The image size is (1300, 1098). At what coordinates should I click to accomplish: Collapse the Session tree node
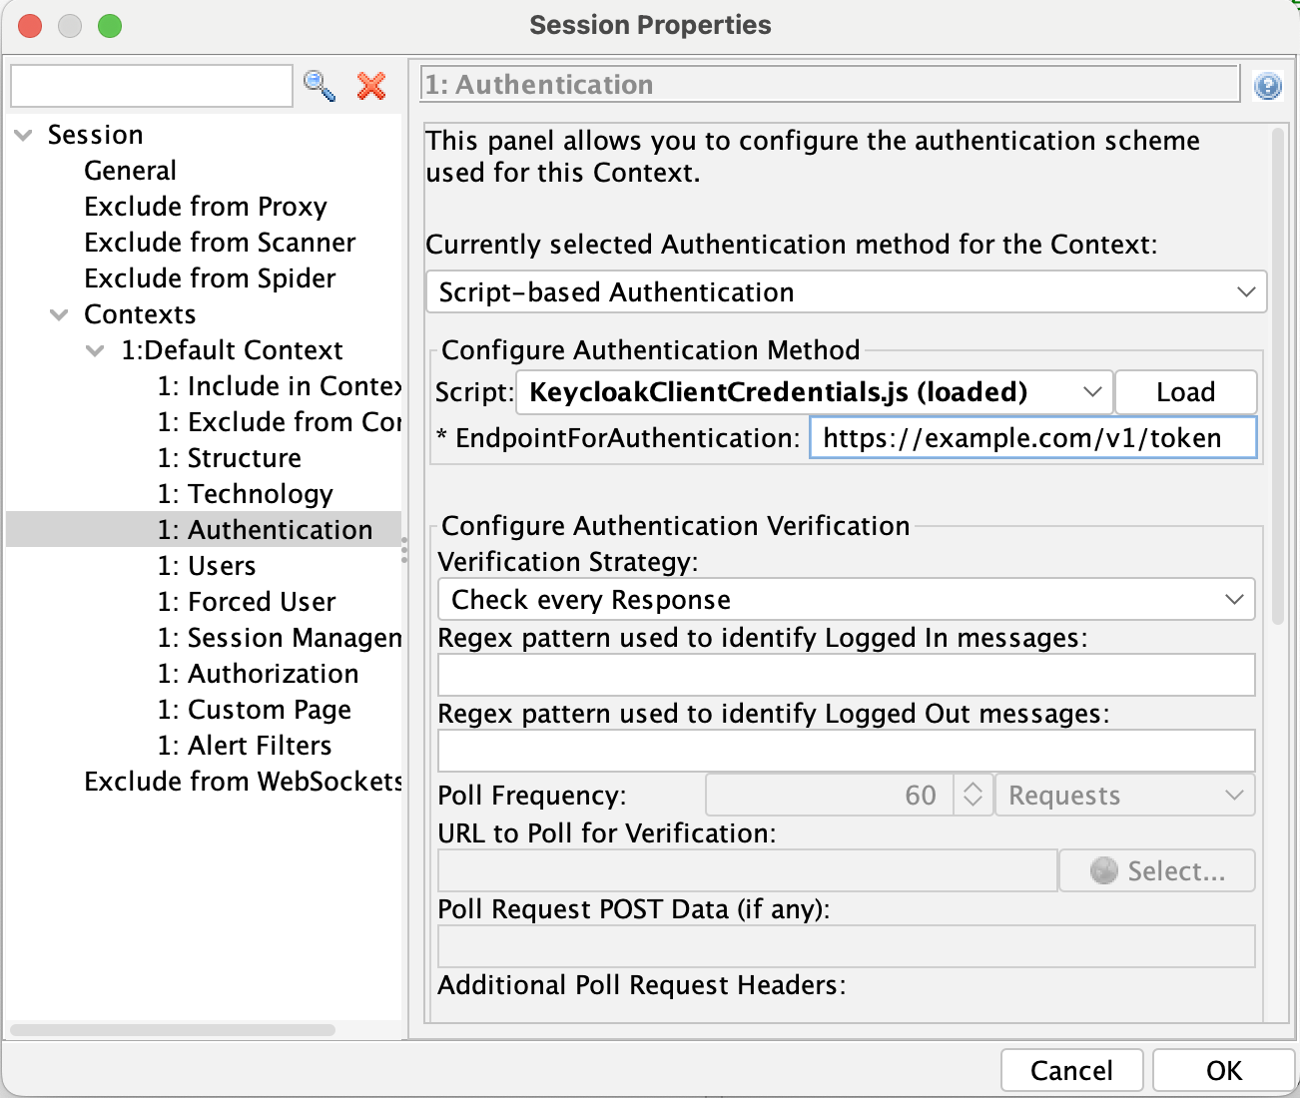click(x=23, y=134)
